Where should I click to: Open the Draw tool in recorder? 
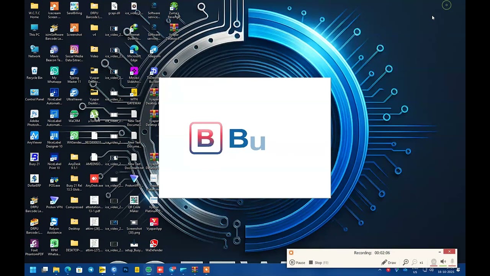[389, 263]
